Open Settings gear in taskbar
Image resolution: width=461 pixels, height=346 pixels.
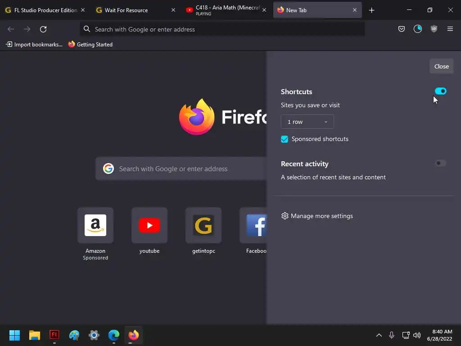tap(94, 335)
